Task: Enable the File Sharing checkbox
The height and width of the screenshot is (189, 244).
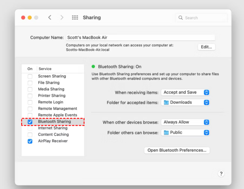Action: click(30, 83)
